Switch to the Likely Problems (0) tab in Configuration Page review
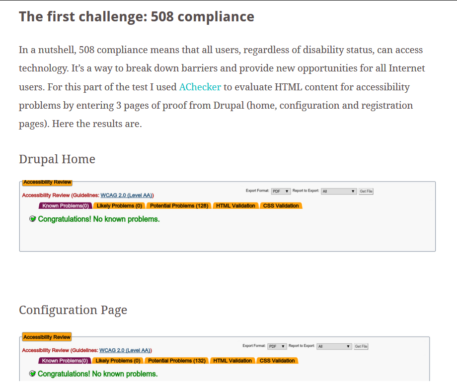Viewport: 457px width, 389px height. click(118, 361)
